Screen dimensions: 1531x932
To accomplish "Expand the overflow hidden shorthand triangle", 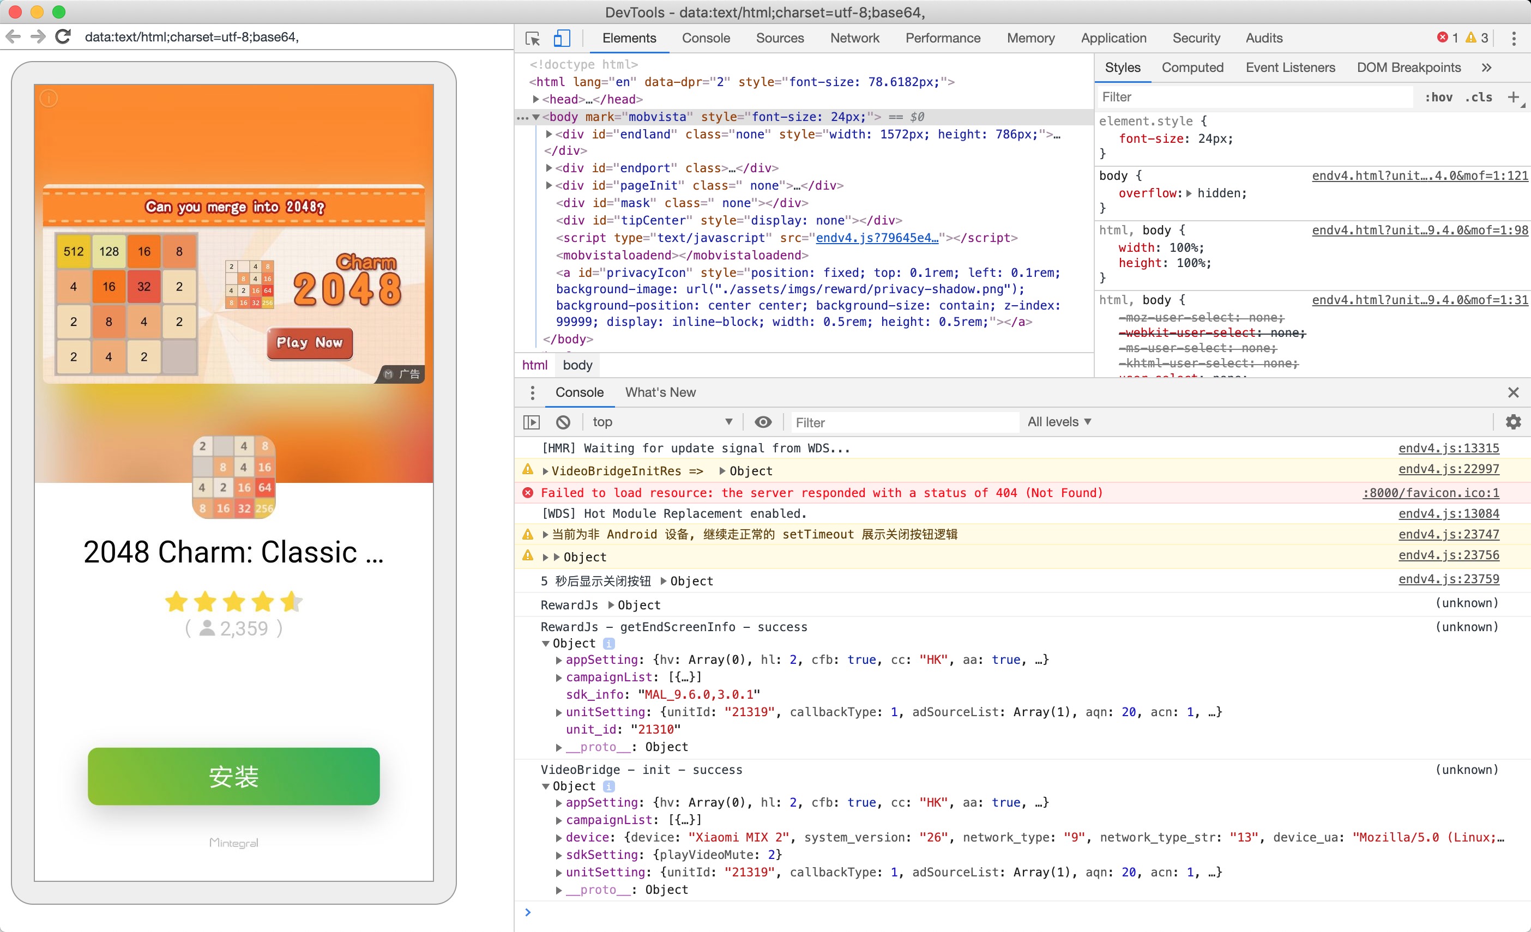I will 1189,193.
